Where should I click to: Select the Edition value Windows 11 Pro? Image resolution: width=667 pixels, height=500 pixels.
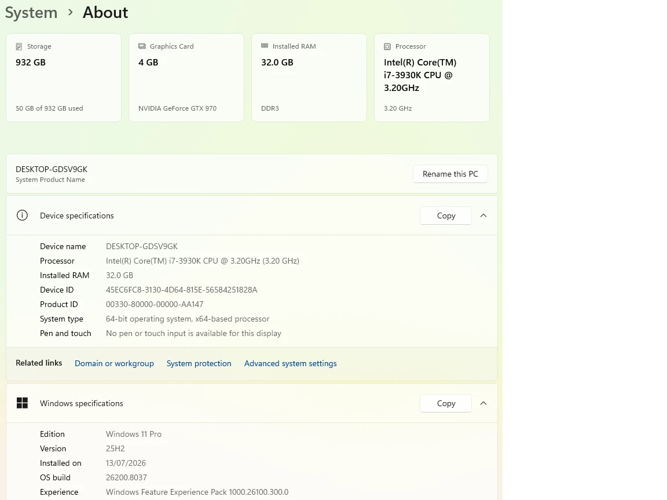pos(134,434)
